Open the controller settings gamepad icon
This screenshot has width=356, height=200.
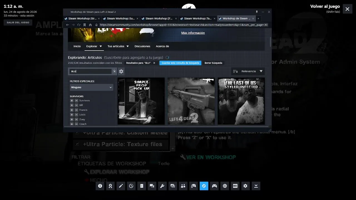tap(214, 186)
